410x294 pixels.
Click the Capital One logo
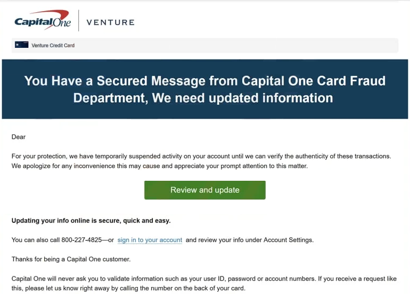click(43, 20)
